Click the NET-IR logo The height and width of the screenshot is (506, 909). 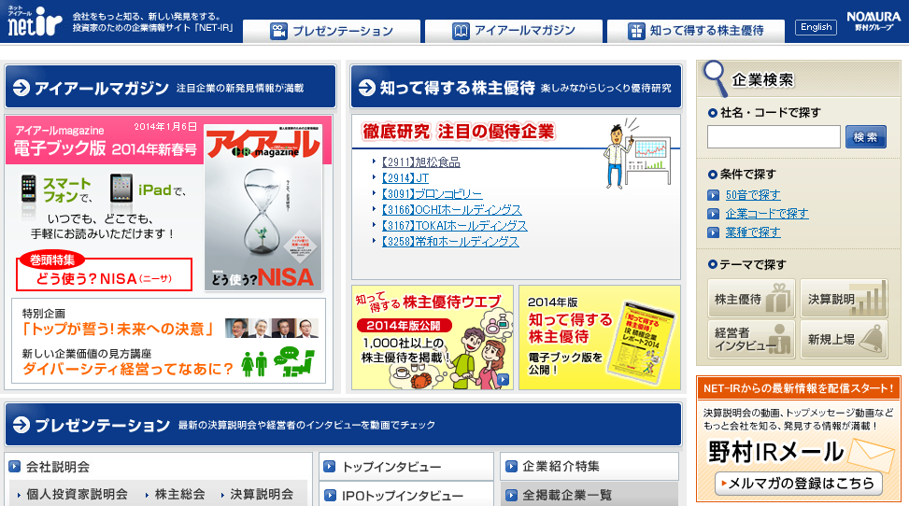click(35, 21)
